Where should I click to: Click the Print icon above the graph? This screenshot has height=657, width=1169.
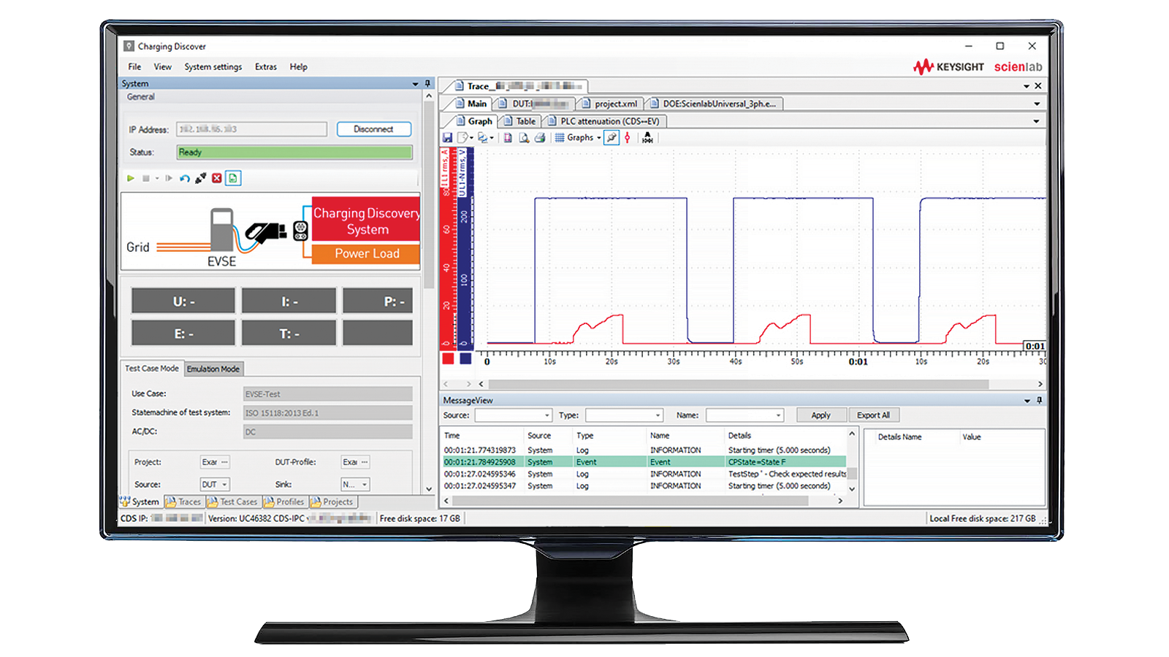pos(540,138)
